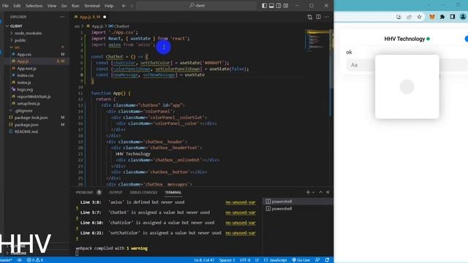Open the View menu
This screenshot has width=468, height=263.
pyautogui.click(x=52, y=5)
